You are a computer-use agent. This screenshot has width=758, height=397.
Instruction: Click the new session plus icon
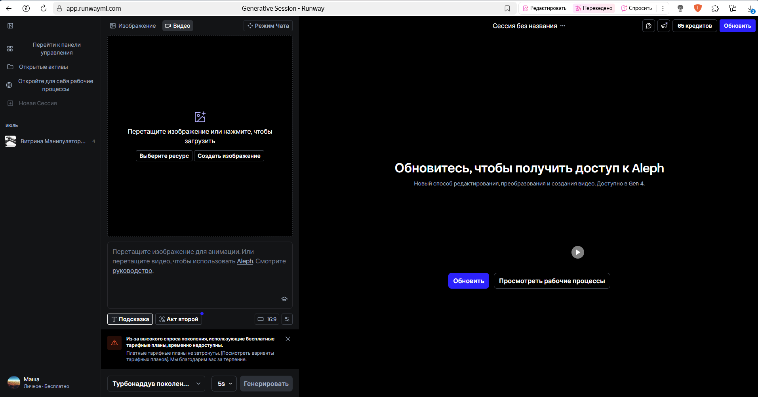pos(10,103)
